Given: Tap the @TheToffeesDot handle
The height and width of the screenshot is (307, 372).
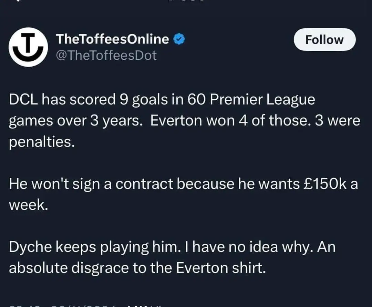Looking at the screenshot, I should coord(106,55).
